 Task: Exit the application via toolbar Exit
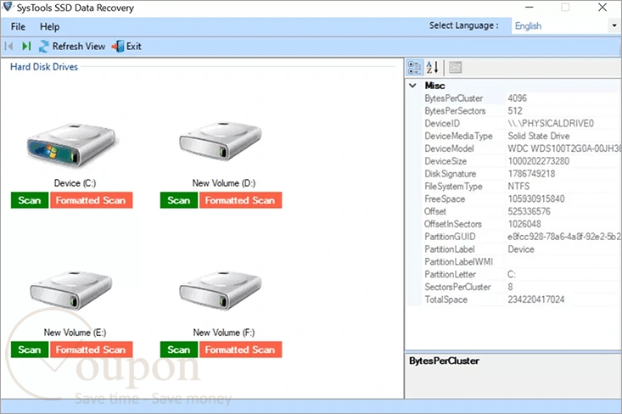pyautogui.click(x=126, y=47)
